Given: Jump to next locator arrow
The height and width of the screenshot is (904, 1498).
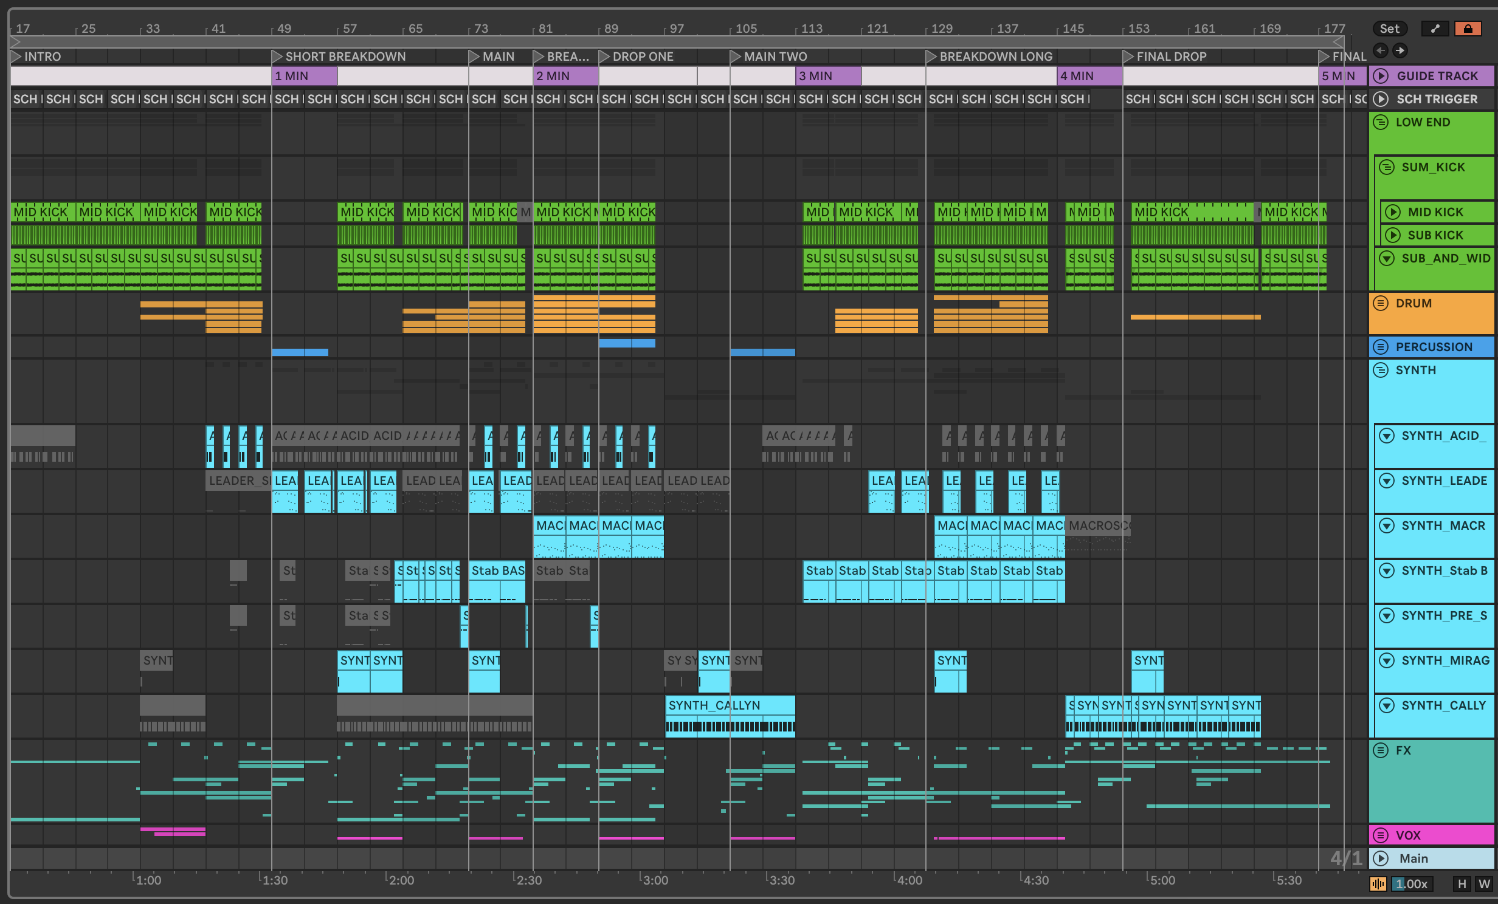Looking at the screenshot, I should (1400, 50).
